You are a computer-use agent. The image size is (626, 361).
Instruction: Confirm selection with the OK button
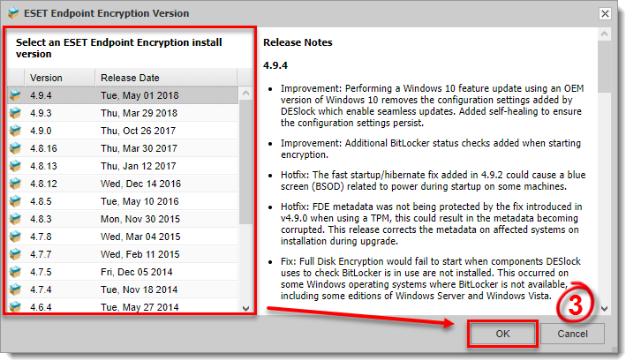tap(502, 334)
